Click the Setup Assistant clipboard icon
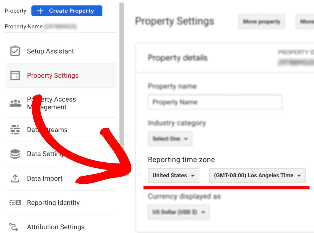Viewport: 314px width, 233px height. tap(15, 51)
